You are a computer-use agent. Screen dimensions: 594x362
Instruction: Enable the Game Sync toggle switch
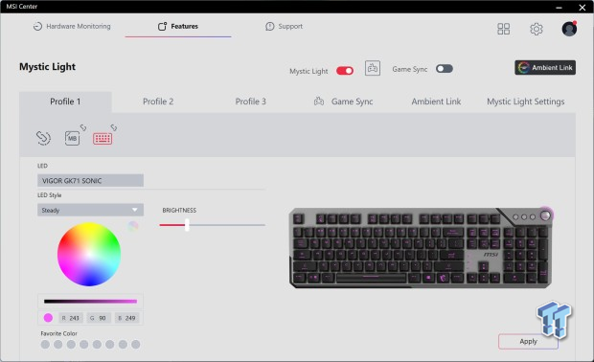tap(445, 69)
